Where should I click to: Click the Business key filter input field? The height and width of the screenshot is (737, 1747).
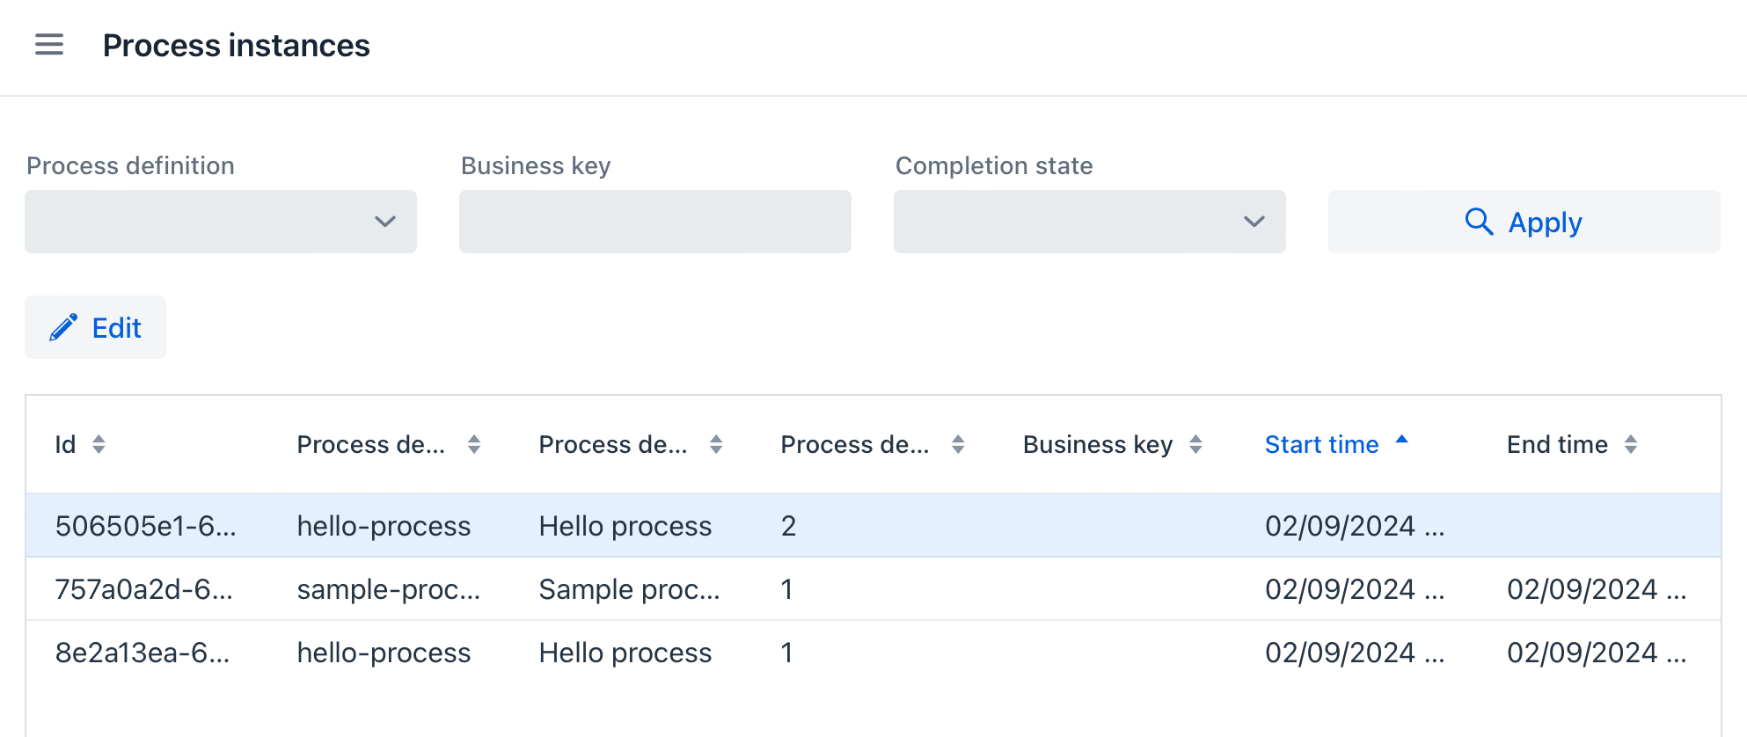point(654,222)
